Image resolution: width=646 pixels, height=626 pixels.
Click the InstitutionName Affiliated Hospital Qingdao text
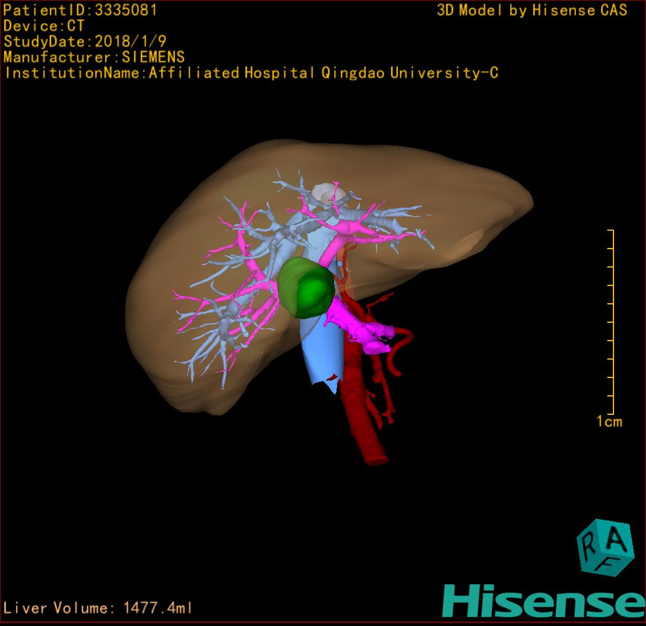click(251, 73)
